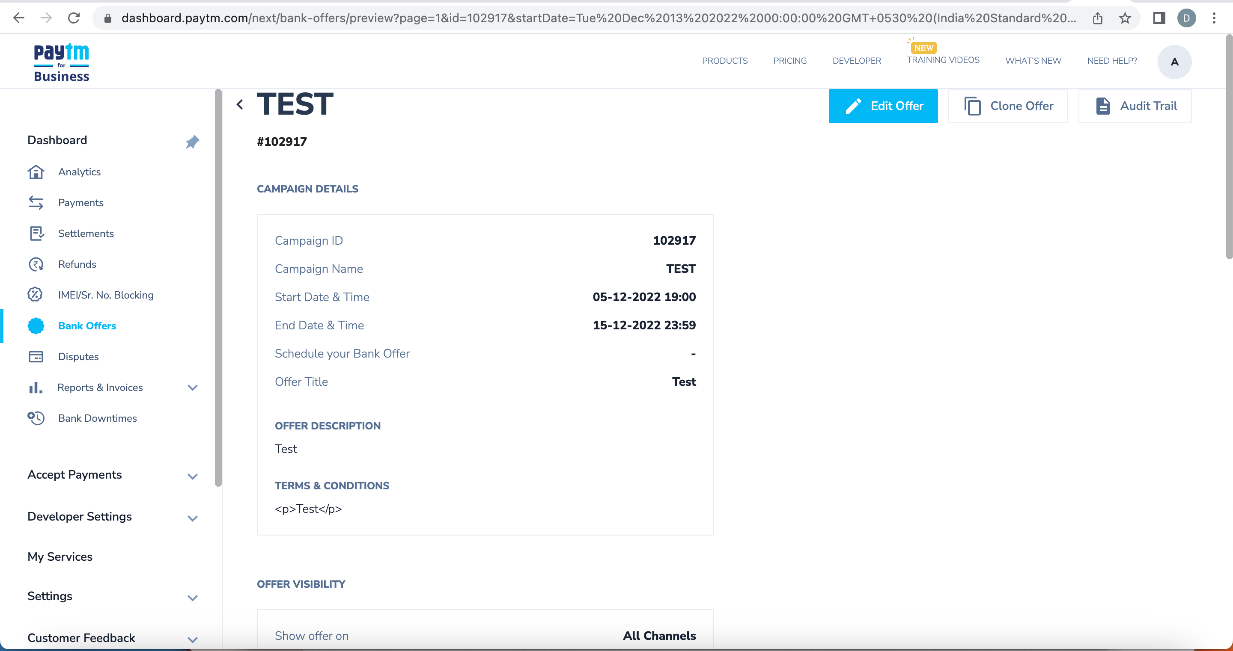Click the Audit Trail button
The image size is (1233, 651).
click(1135, 106)
